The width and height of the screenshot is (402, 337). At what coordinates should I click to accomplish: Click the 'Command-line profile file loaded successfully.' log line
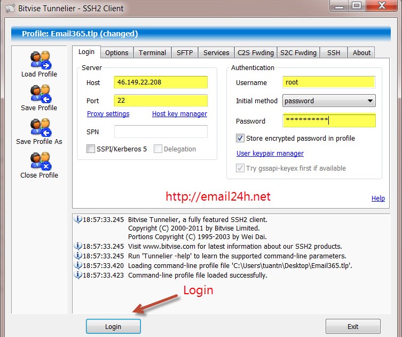click(x=198, y=275)
